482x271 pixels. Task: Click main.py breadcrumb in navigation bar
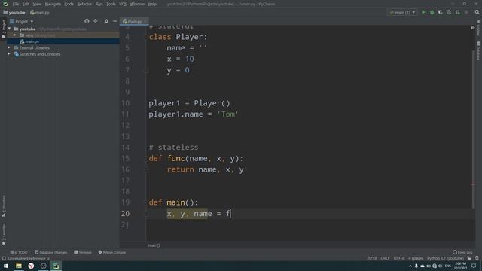(x=40, y=13)
